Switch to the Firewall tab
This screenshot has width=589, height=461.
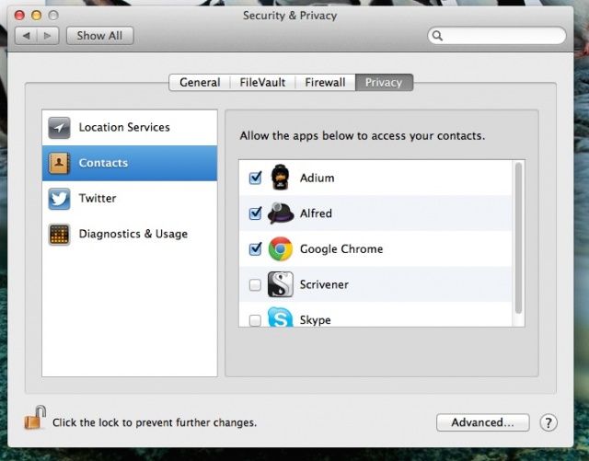click(x=325, y=82)
